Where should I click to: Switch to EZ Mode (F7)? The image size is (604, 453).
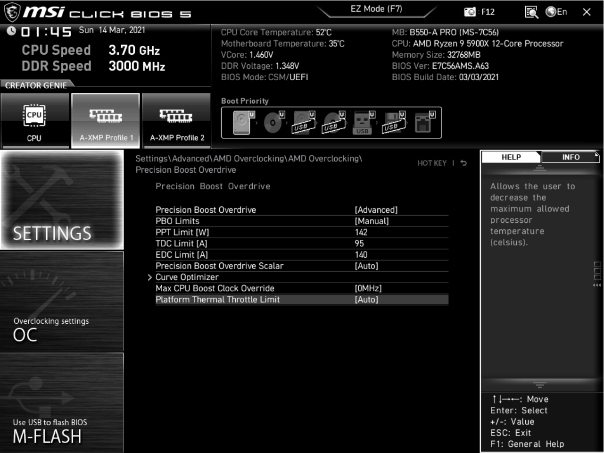(376, 8)
